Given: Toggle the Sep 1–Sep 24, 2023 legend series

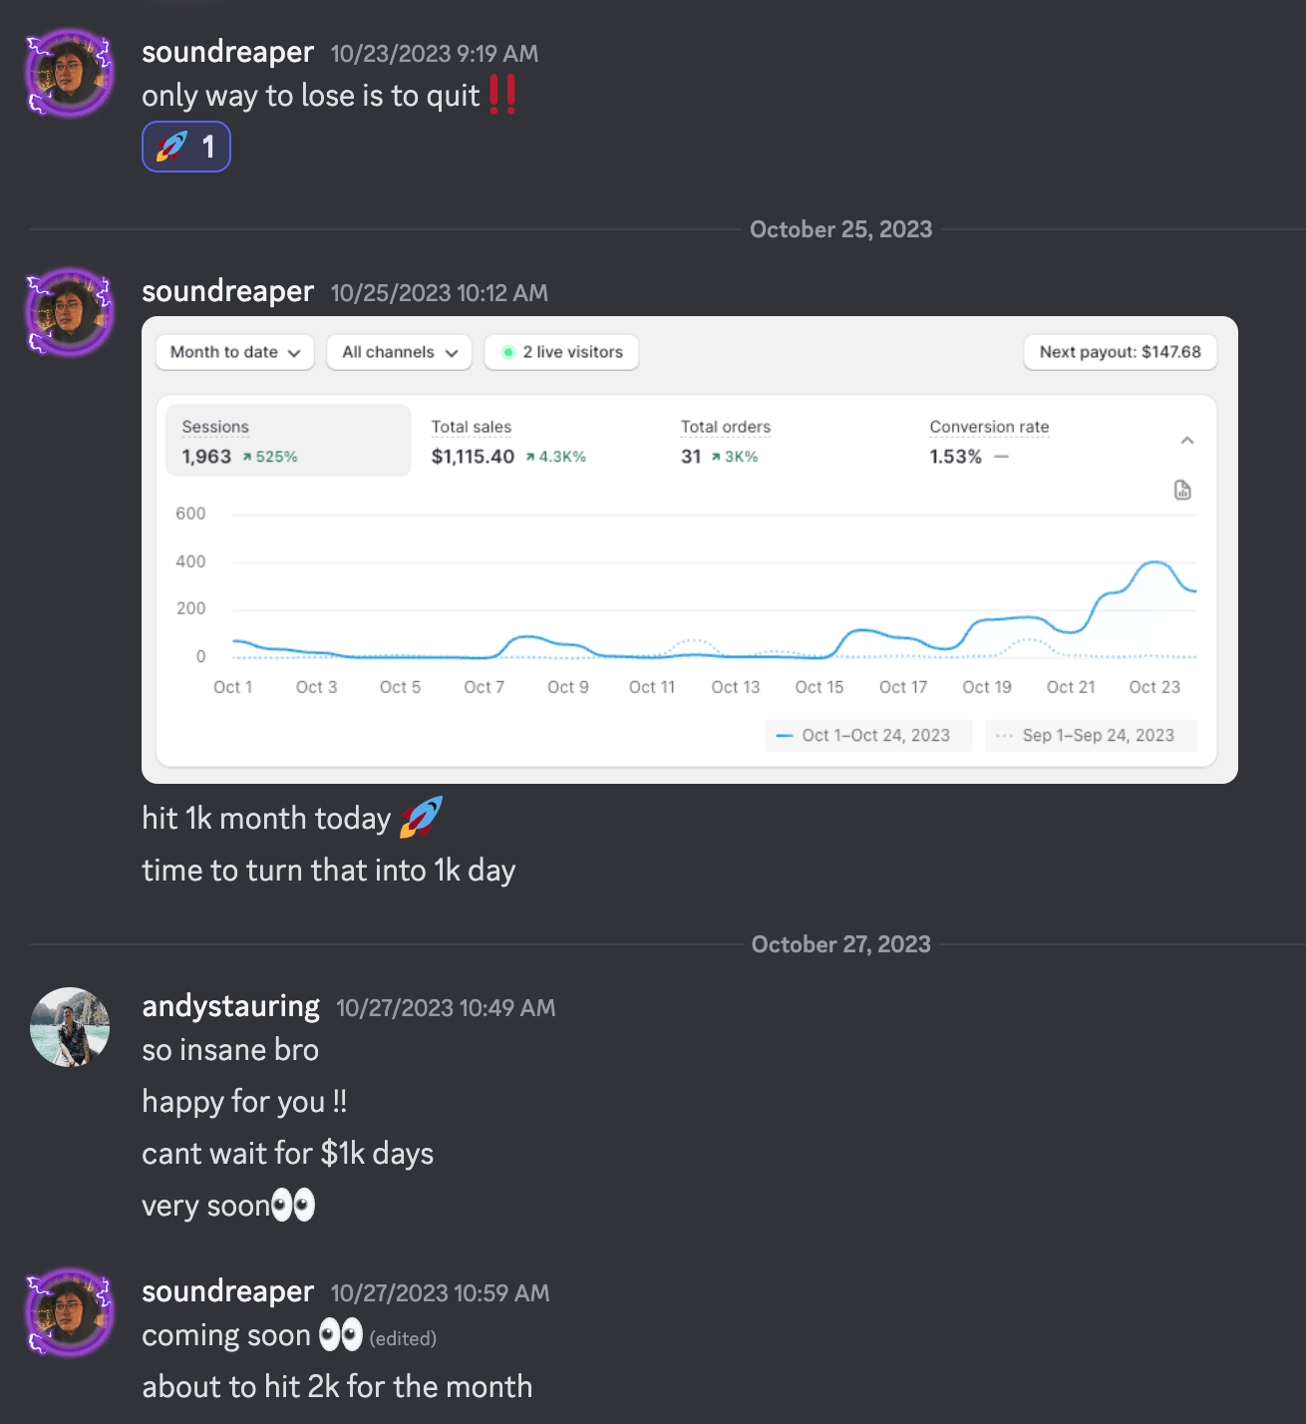Looking at the screenshot, I should 1090,736.
